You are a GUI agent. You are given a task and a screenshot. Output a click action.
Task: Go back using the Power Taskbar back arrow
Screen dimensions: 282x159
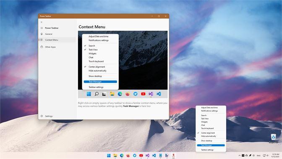point(42,22)
